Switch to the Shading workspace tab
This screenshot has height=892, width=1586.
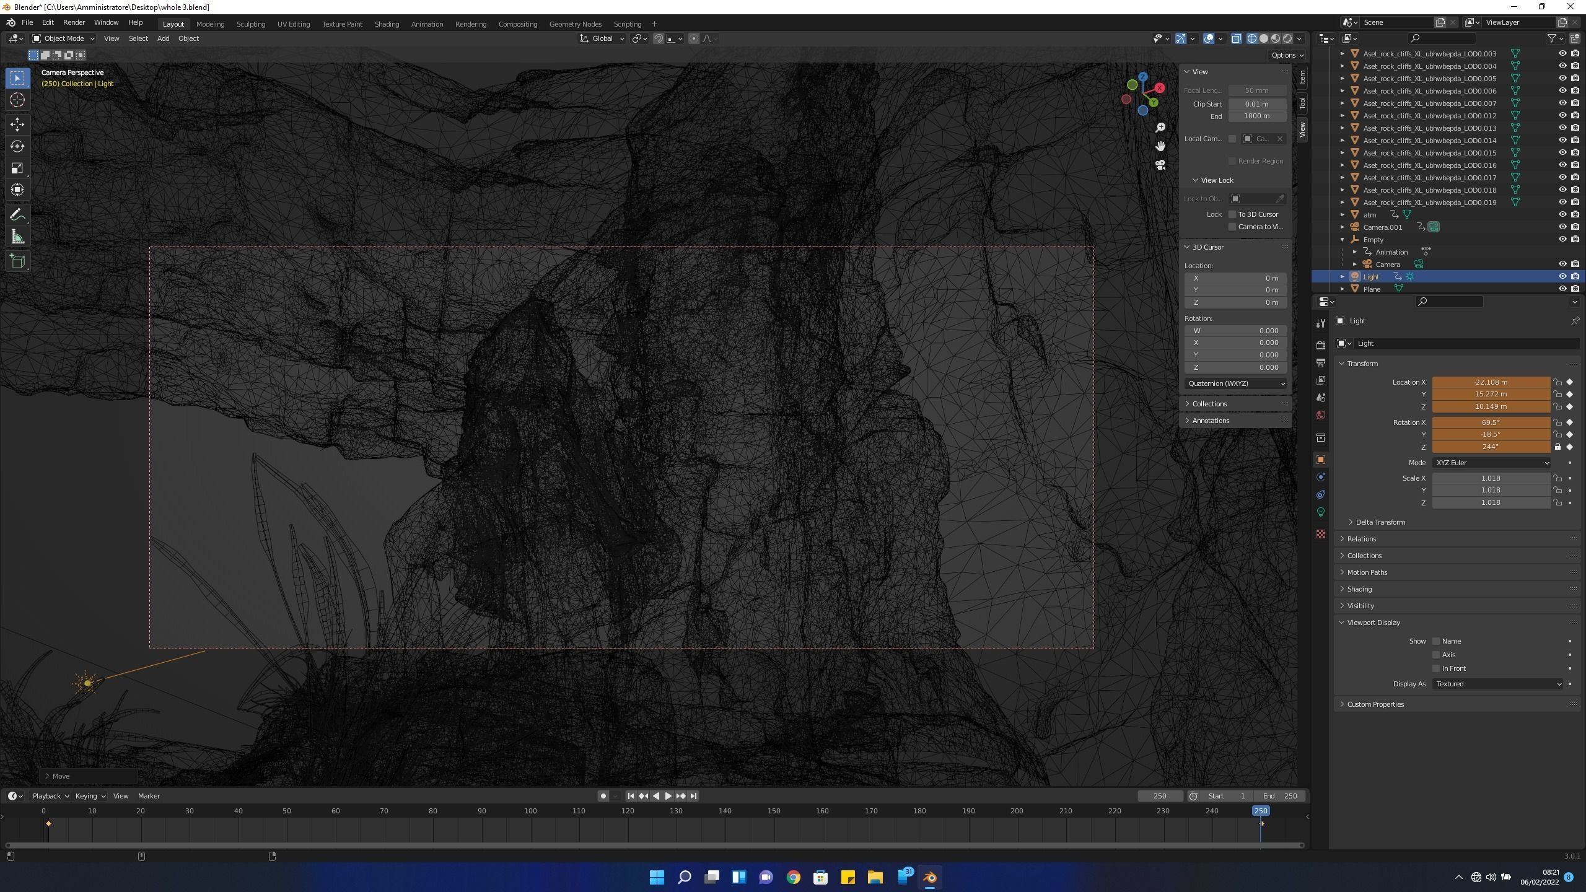pos(387,24)
